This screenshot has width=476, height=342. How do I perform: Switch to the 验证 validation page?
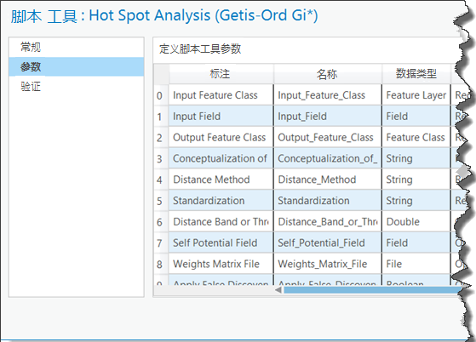[76, 87]
